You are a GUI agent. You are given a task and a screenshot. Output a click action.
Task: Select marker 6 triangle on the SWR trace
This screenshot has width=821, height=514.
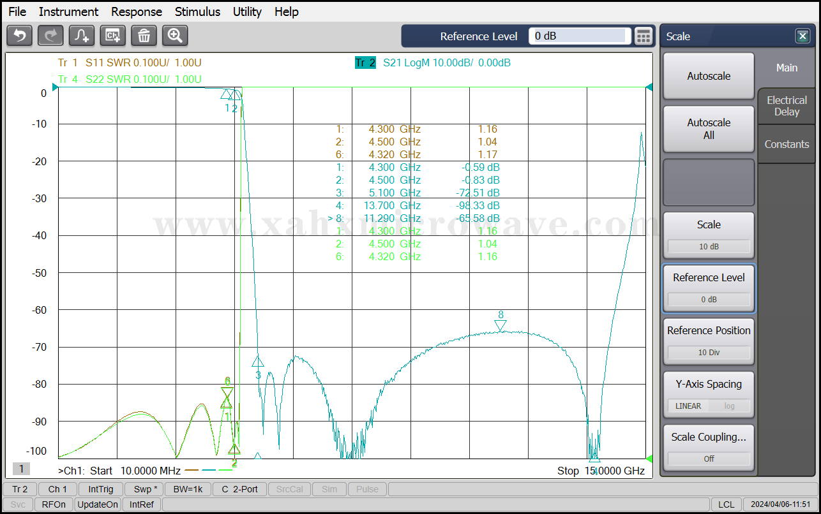227,393
